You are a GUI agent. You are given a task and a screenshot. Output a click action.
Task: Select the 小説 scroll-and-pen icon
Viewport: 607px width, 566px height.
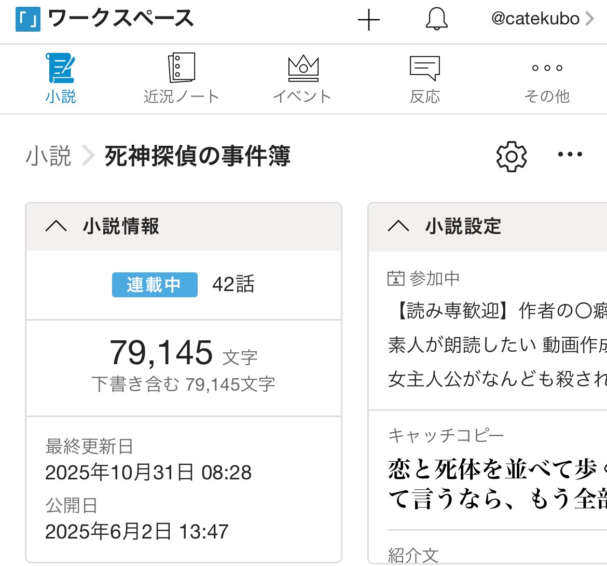pos(61,68)
